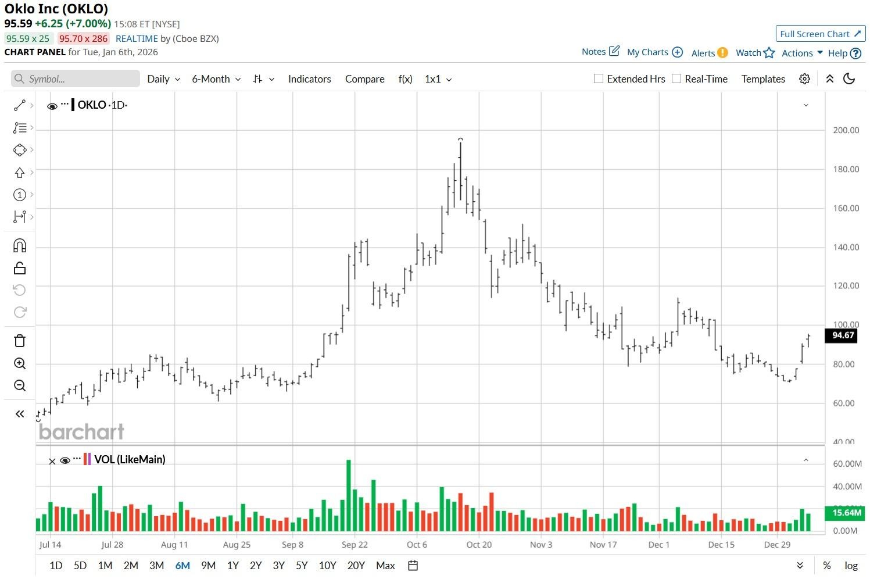Open chart settings gear
Viewport: 870px width, 579px height.
pyautogui.click(x=804, y=79)
